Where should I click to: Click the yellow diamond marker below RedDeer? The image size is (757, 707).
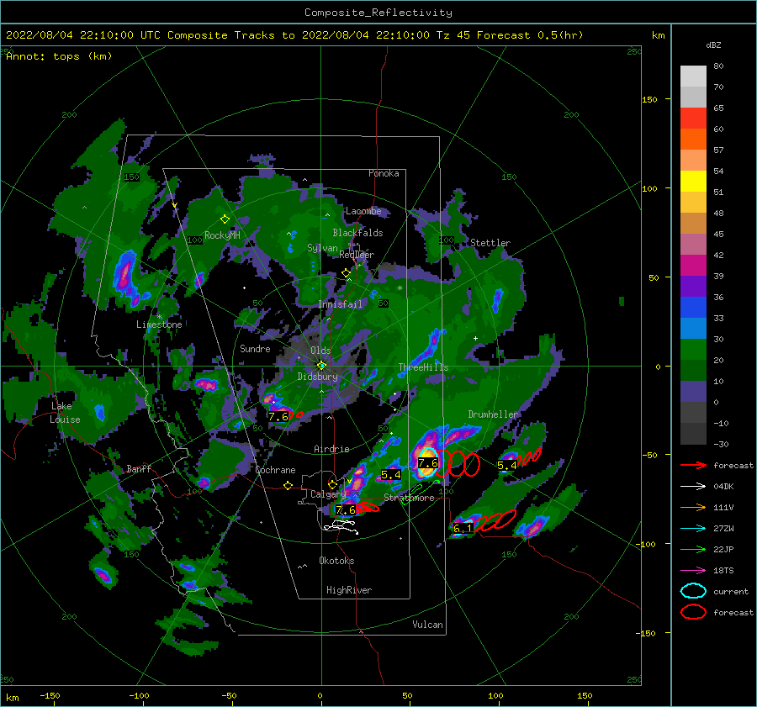(x=346, y=273)
